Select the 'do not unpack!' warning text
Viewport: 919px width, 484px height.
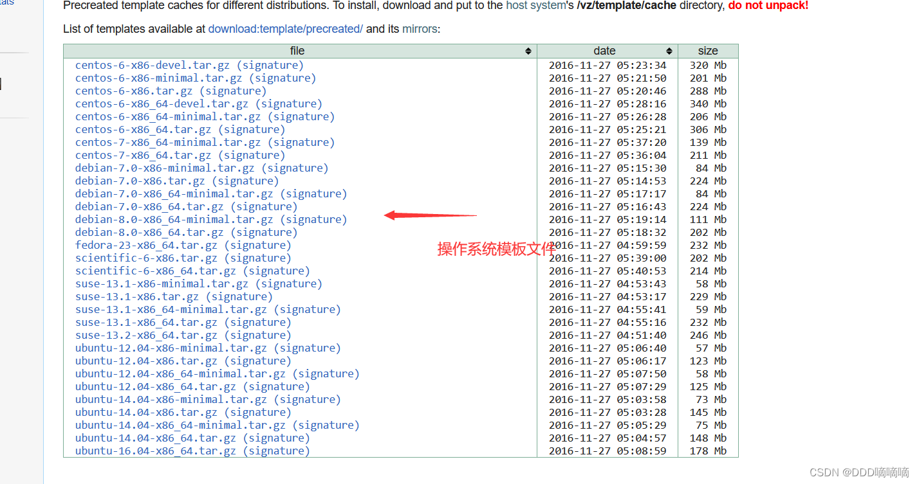(x=768, y=5)
